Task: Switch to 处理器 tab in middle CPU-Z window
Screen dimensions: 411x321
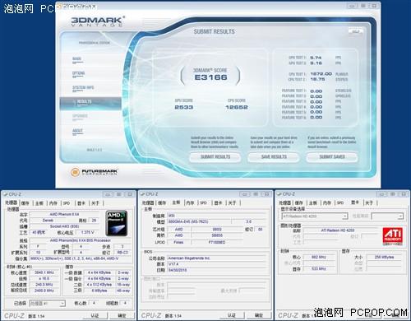Action: click(x=148, y=202)
